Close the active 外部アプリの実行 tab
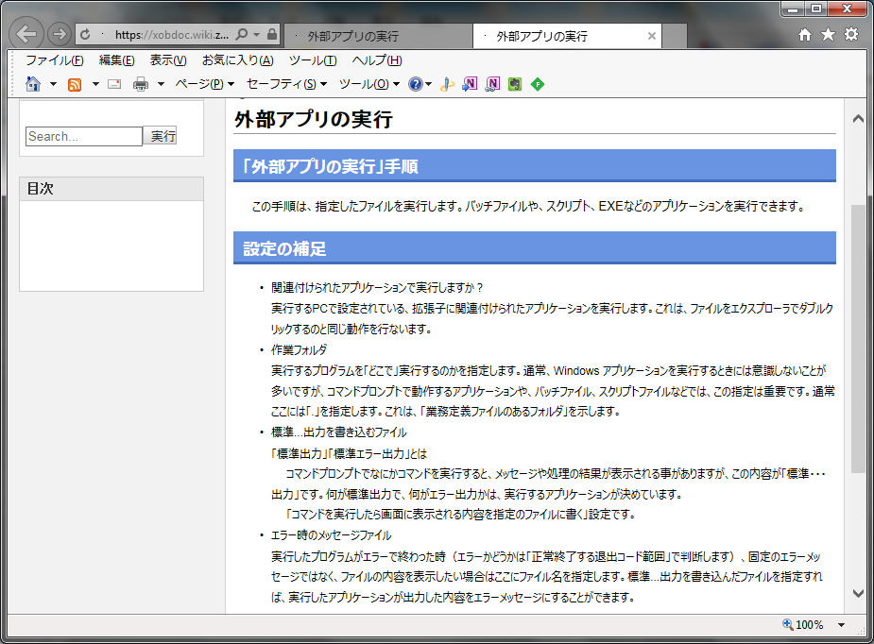This screenshot has height=644, width=874. click(x=651, y=36)
